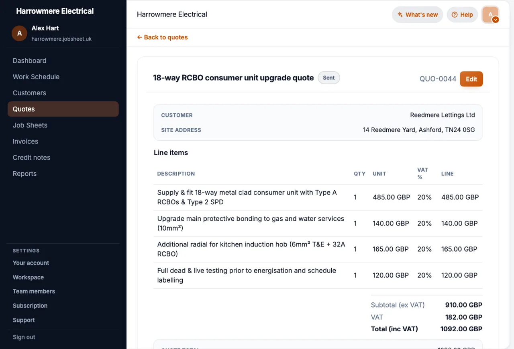Image resolution: width=514 pixels, height=349 pixels.
Task: Select Quotes in the sidebar
Action: click(63, 109)
